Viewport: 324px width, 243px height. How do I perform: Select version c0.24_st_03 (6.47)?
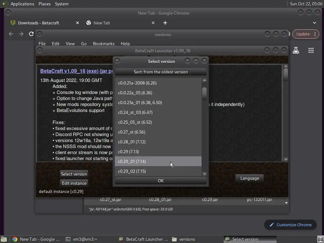158,112
